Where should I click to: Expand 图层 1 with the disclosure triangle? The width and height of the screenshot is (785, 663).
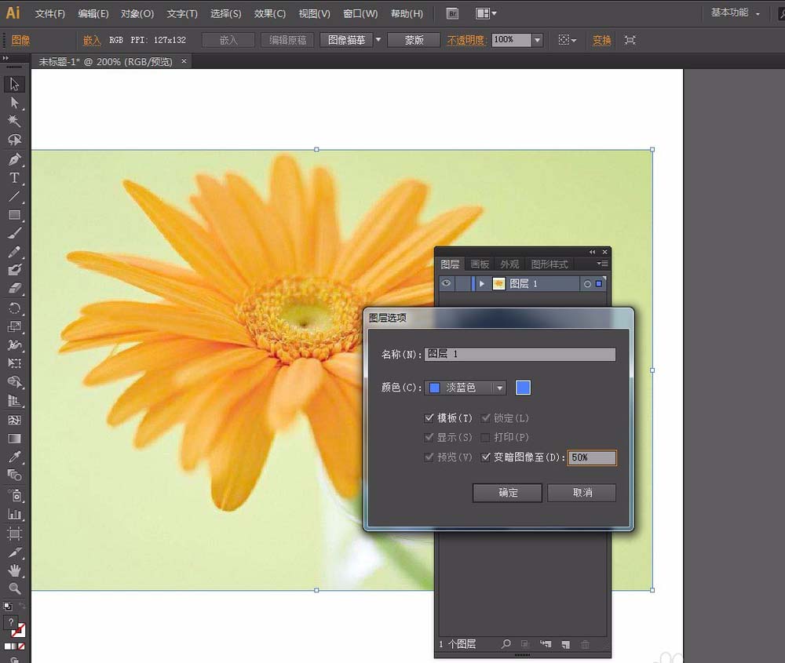point(482,284)
